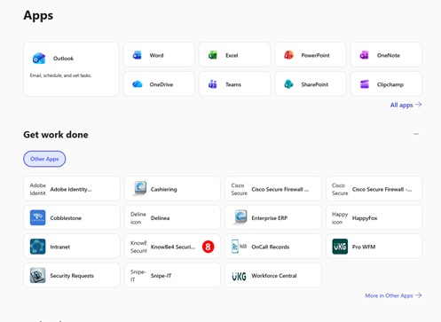The width and height of the screenshot is (441, 322).
Task: Click the 'SharePoint' label
Action: click(315, 84)
